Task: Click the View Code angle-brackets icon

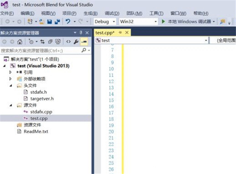Action: click(68, 41)
